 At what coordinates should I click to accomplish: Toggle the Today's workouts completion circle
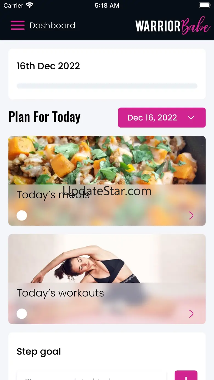(22, 313)
